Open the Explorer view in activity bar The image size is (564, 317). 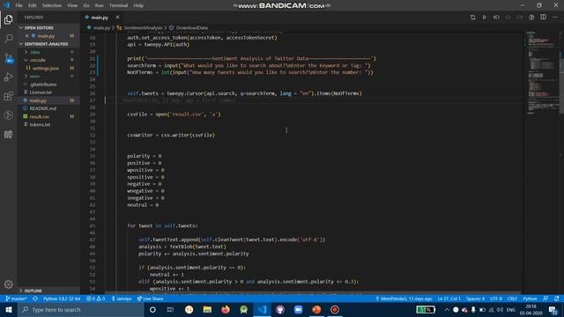8,19
